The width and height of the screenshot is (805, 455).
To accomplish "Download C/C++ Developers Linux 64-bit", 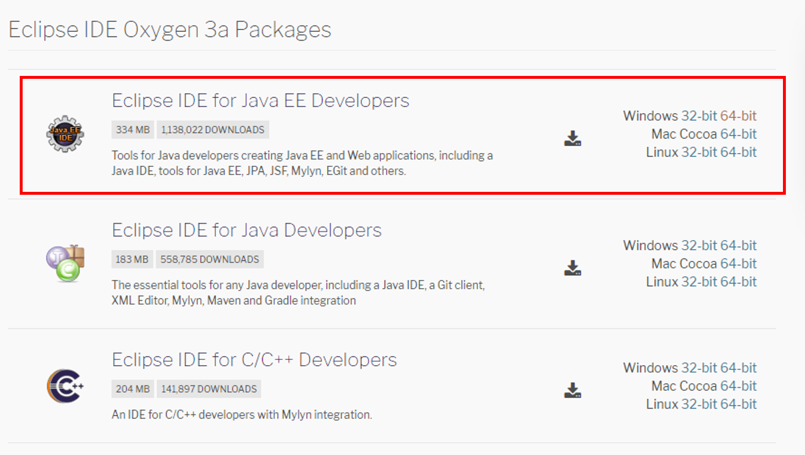I will pyautogui.click(x=738, y=404).
